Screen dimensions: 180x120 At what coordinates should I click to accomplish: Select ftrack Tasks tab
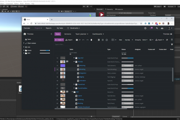[58, 34]
